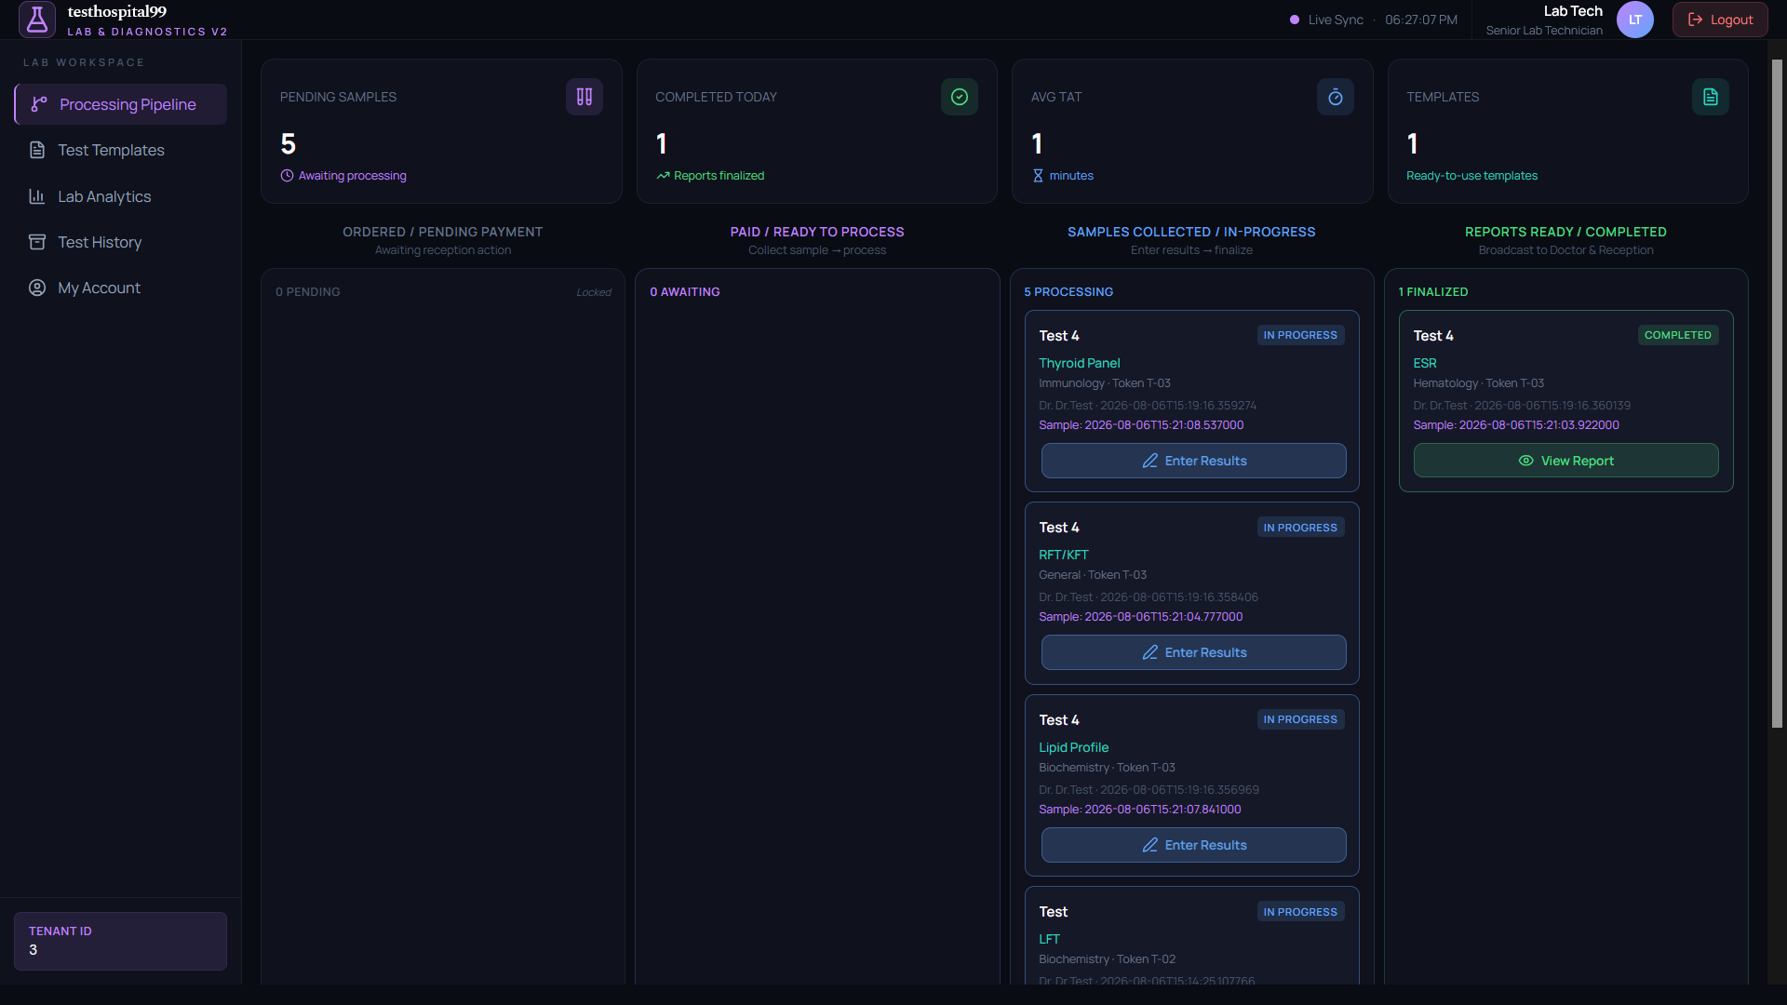Click Samples Collected / In-Progress header

point(1191,232)
